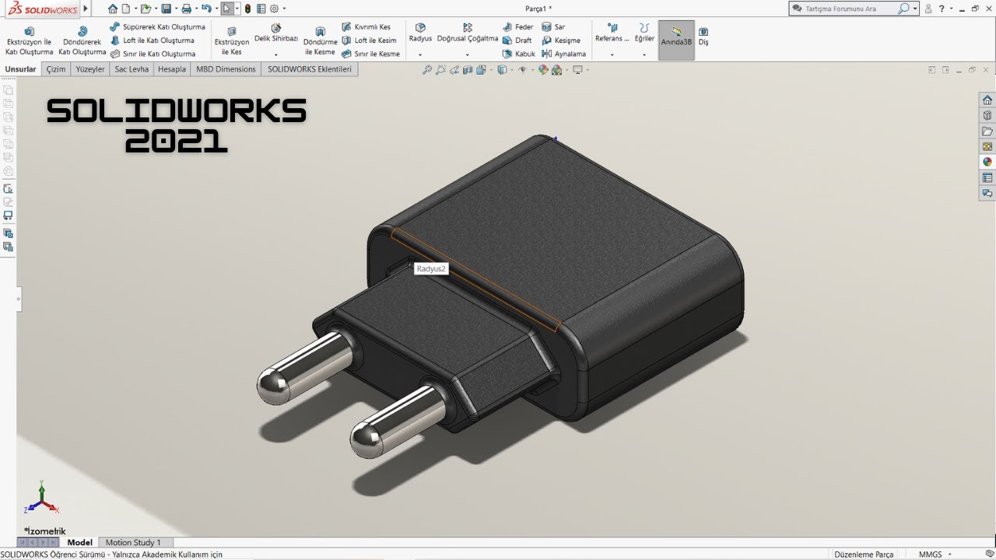Select the Radyus fillet tool
This screenshot has height=560, width=996.
[x=420, y=33]
